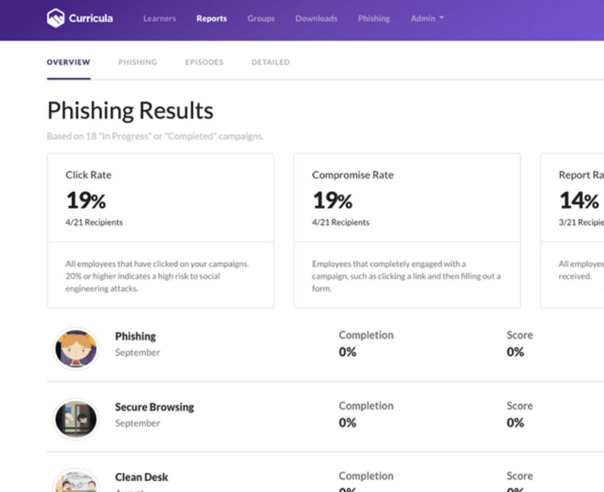Switch to the Episodes tab
The width and height of the screenshot is (604, 492).
(x=203, y=62)
